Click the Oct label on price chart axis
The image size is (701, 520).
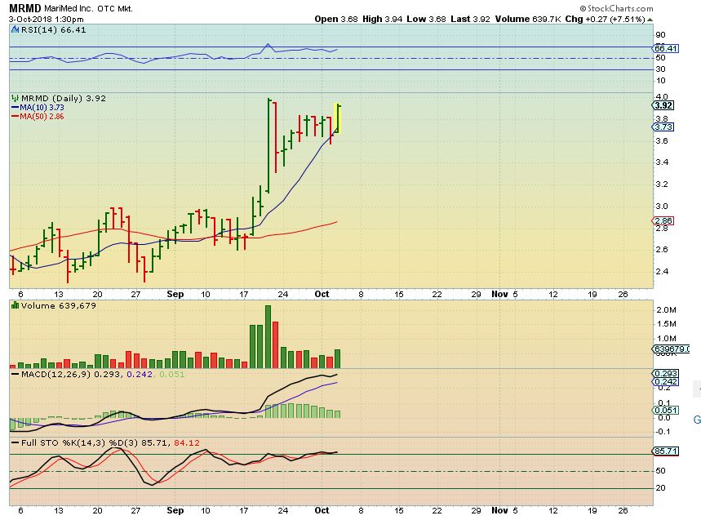(x=322, y=294)
